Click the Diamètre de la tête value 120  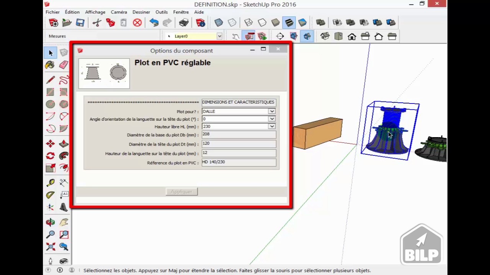(239, 144)
